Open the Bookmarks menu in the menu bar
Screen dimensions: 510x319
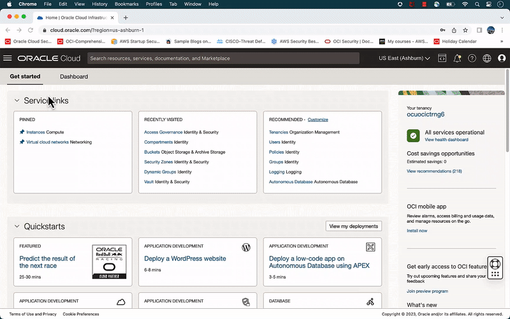point(126,4)
